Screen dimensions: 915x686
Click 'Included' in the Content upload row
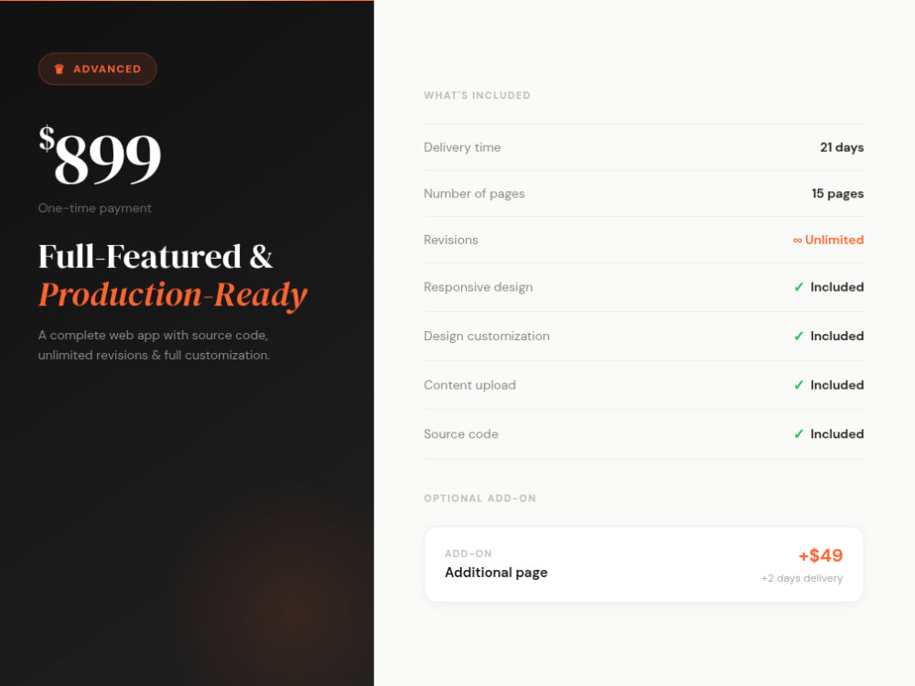pyautogui.click(x=837, y=385)
